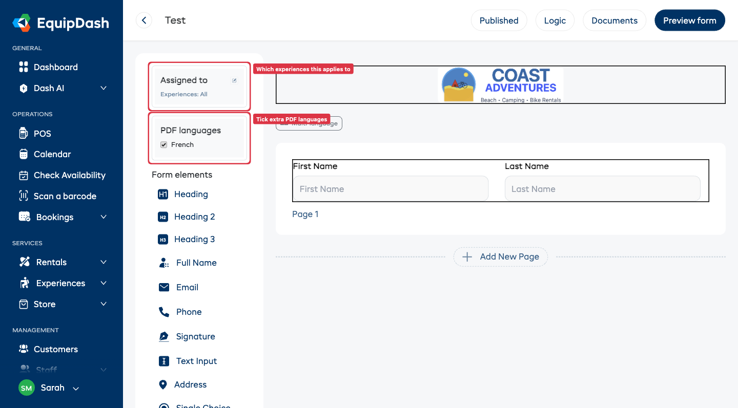The image size is (738, 408).
Task: Expand the Store submenu chevron
Action: [x=104, y=304]
